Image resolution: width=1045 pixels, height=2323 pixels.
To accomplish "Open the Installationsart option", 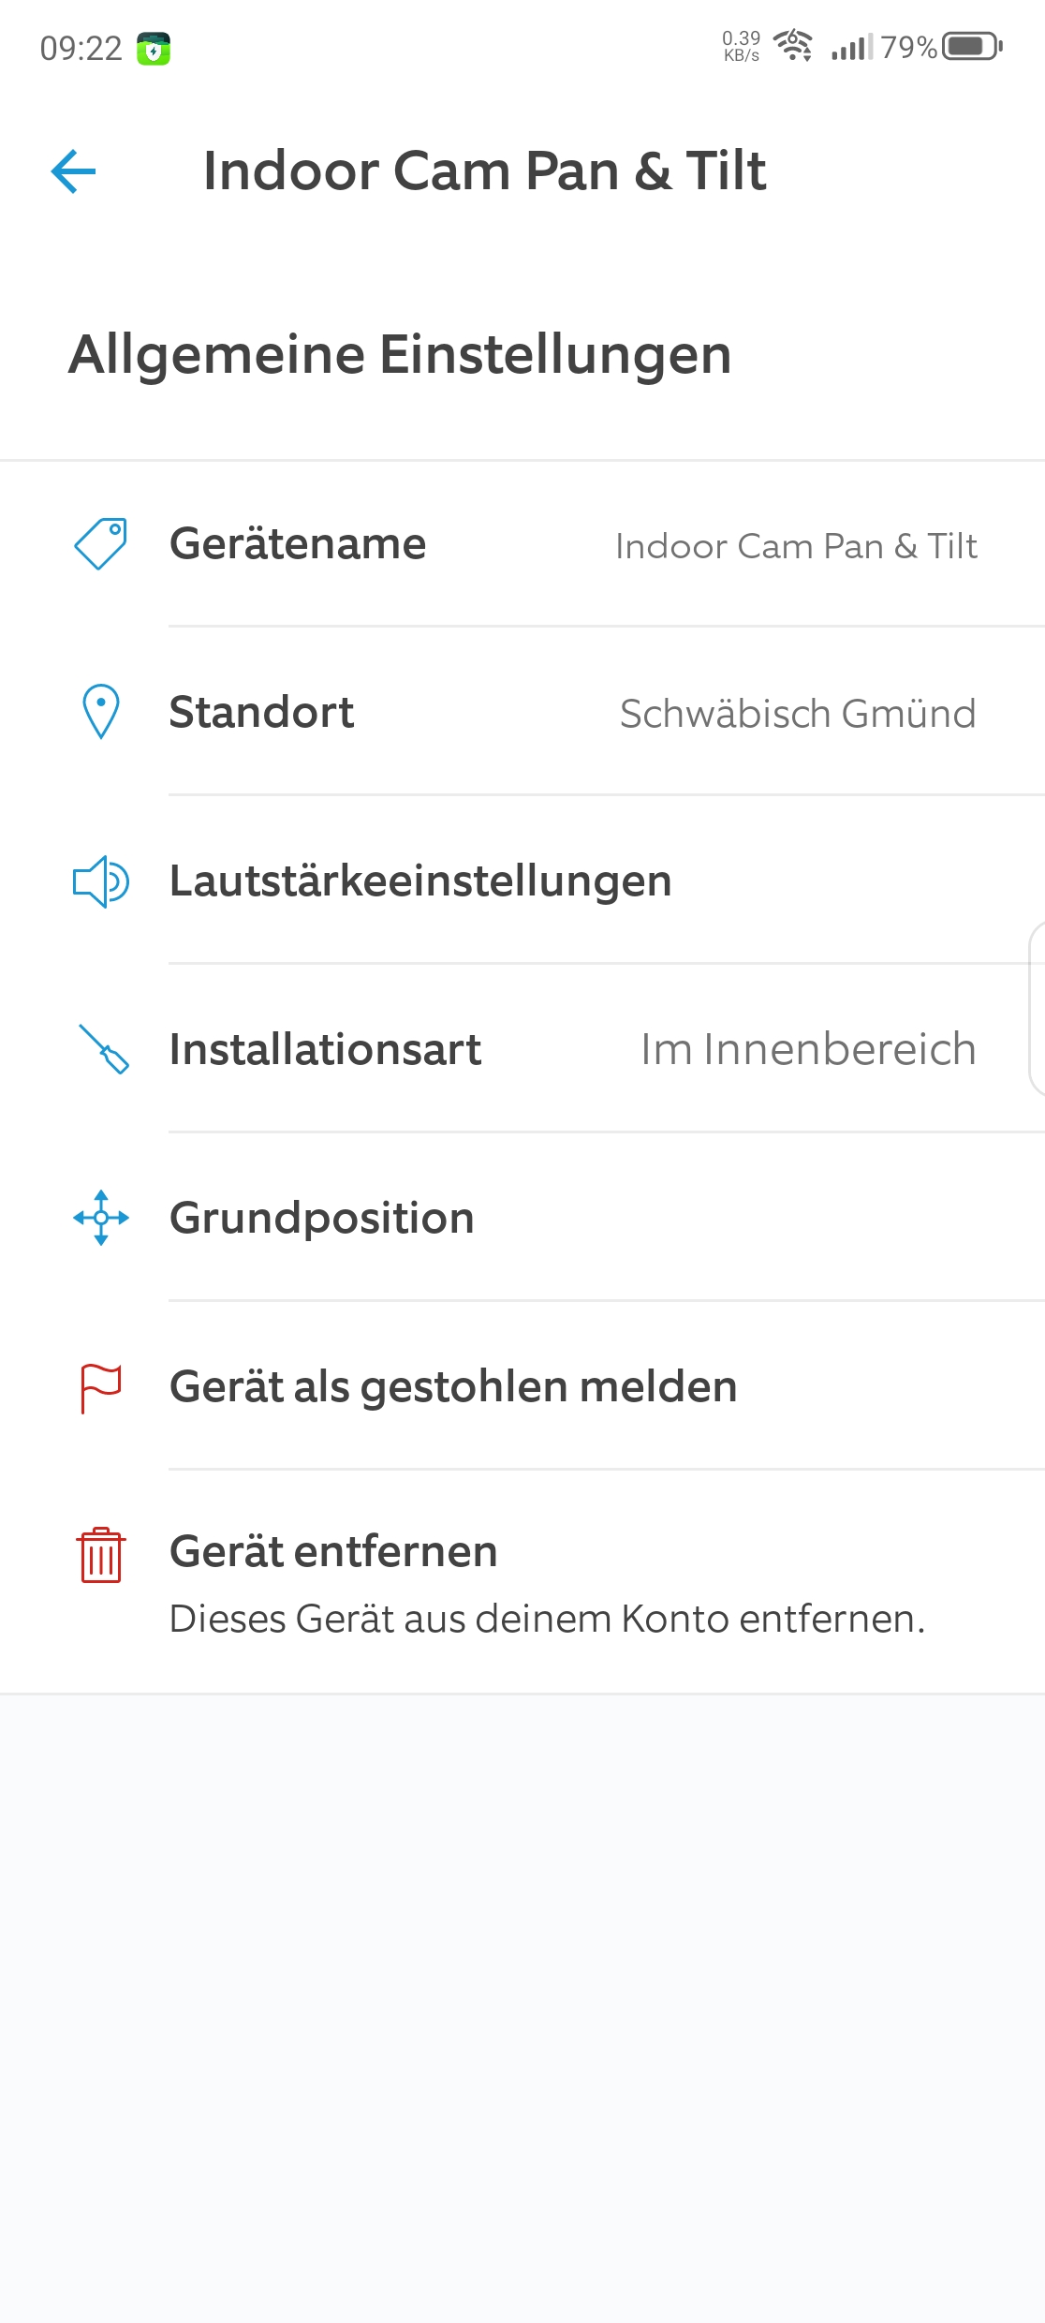I will coord(325,1050).
